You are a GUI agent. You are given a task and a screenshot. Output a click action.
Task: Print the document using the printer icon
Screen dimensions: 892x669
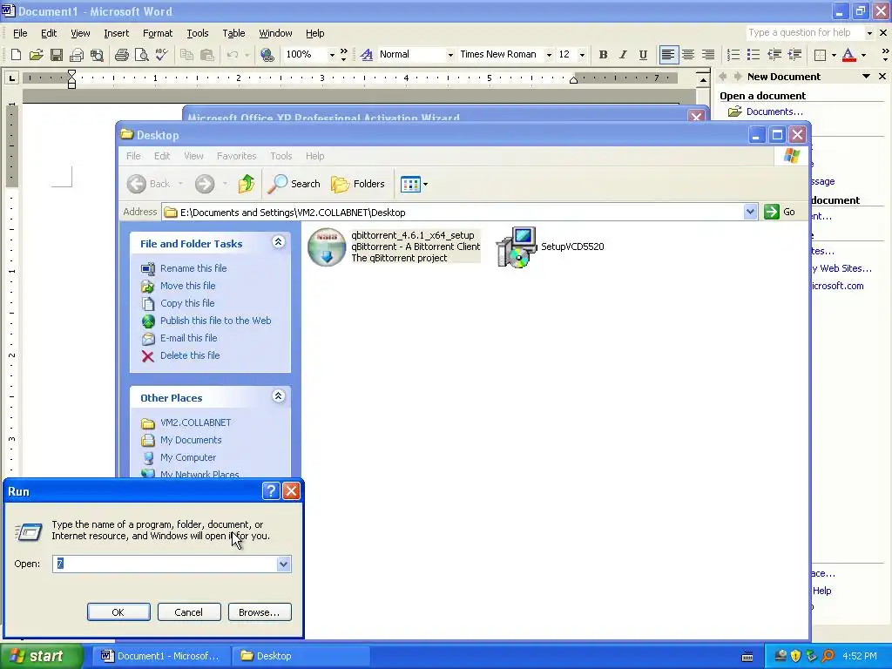pyautogui.click(x=121, y=55)
